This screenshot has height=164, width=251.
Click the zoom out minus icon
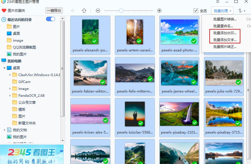click(x=98, y=11)
